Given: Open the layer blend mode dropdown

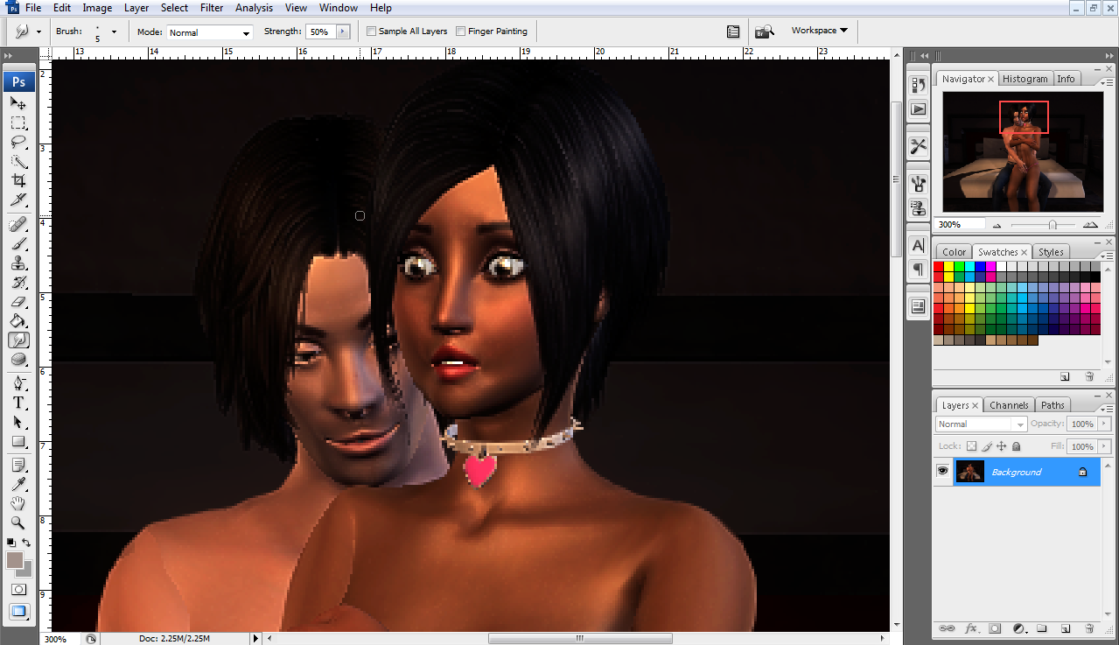Looking at the screenshot, I should (981, 424).
